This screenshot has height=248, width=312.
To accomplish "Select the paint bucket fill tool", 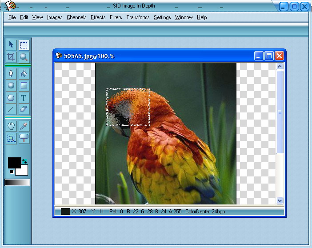I will 24,73.
